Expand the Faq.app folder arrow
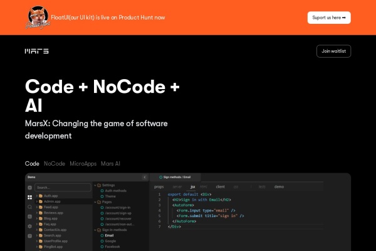The width and height of the screenshot is (376, 251). tap(37, 224)
